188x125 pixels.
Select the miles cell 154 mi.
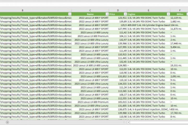[179, 25]
